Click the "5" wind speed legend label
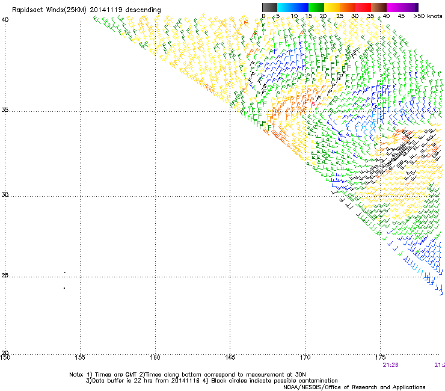This screenshot has height=391, width=445. click(278, 16)
